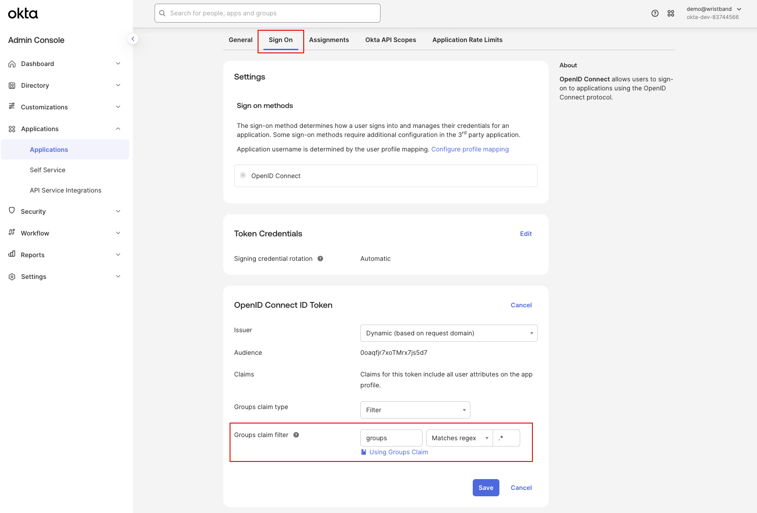Expand the Settings menu chevron
Screen dimensions: 757x513
118,277
